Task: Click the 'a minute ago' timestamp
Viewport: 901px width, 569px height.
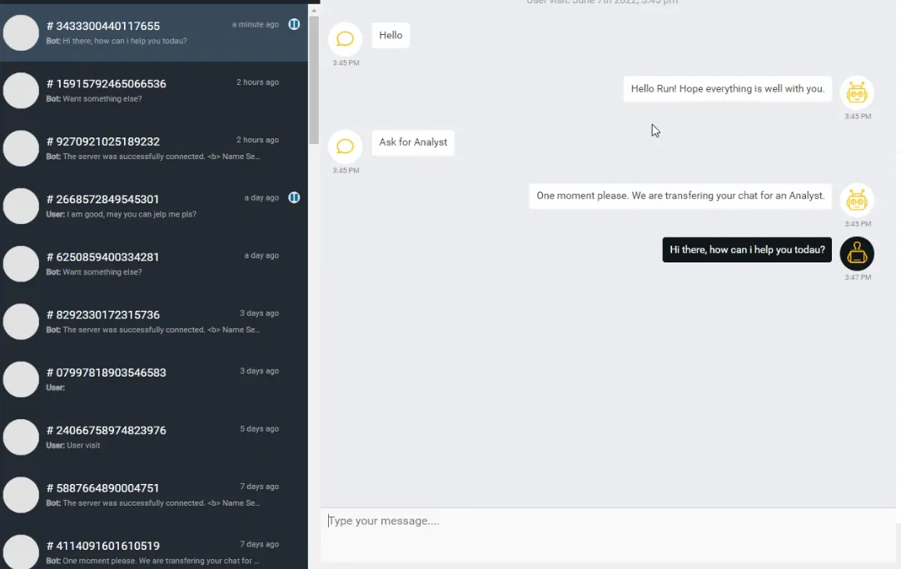Action: pyautogui.click(x=255, y=24)
